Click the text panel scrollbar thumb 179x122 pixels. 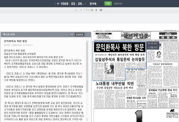(87, 67)
